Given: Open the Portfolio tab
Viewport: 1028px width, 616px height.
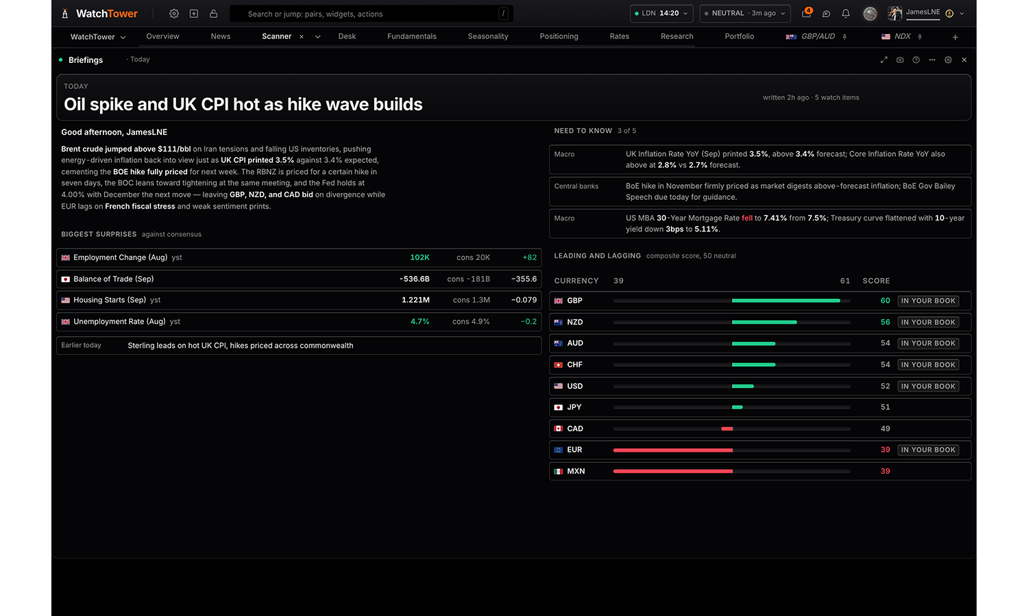Looking at the screenshot, I should pos(739,37).
